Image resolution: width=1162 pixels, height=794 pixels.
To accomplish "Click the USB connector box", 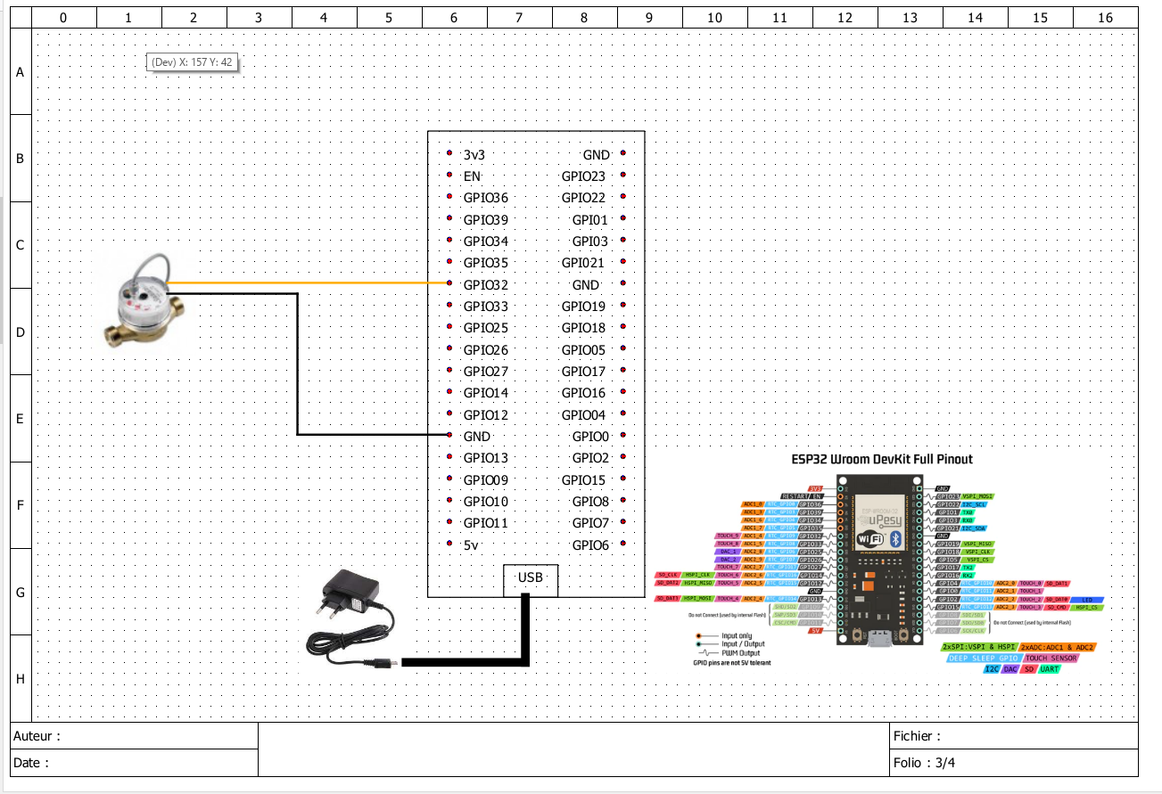I will tap(531, 579).
